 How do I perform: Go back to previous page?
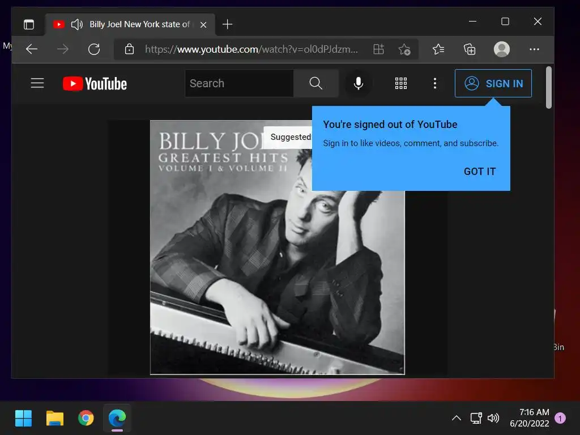coord(32,49)
